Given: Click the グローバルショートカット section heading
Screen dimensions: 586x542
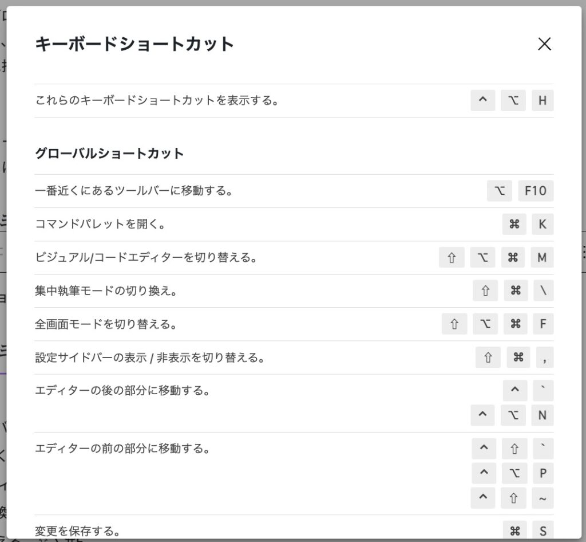Looking at the screenshot, I should [x=109, y=154].
